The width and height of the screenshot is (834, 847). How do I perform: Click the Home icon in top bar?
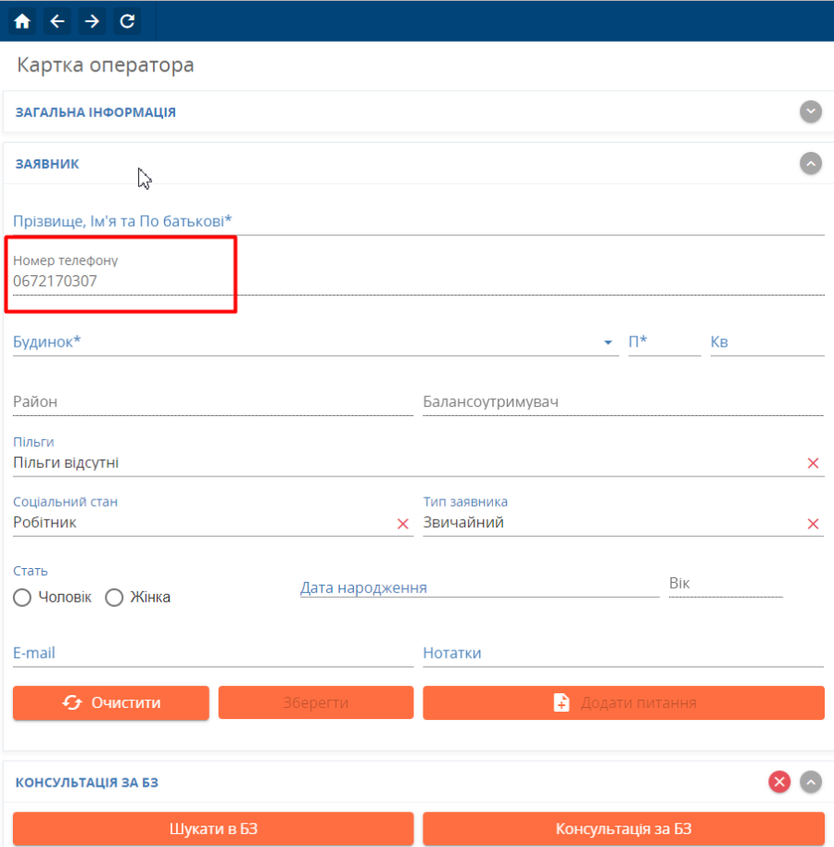pos(22,21)
